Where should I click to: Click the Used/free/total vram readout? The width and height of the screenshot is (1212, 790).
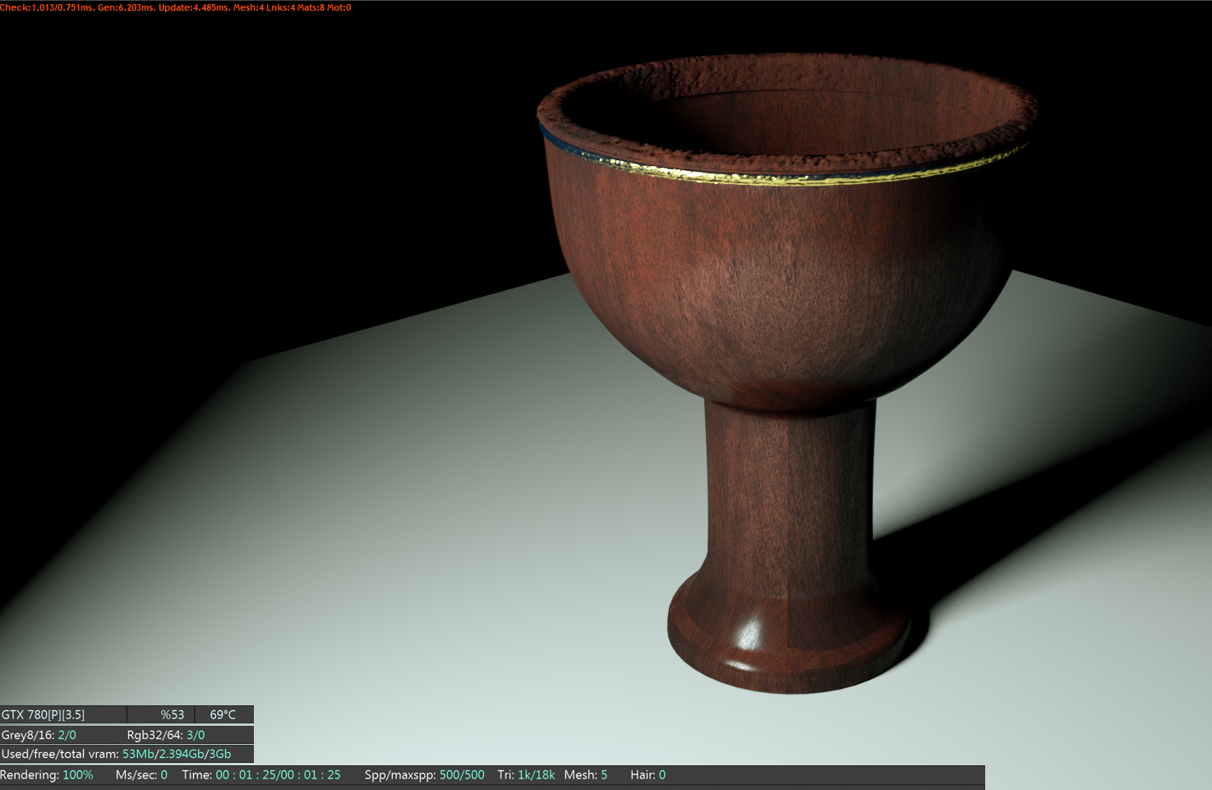point(116,754)
